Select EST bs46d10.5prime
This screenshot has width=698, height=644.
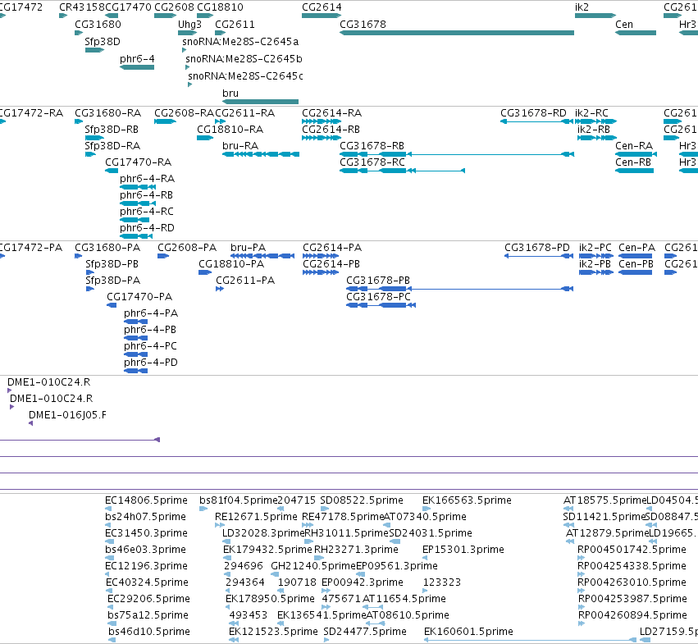(x=112, y=640)
